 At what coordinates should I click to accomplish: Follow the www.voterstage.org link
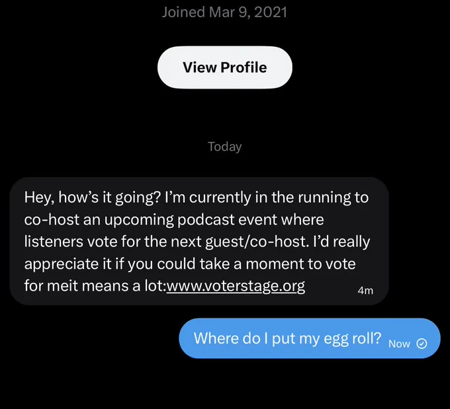pyautogui.click(x=236, y=285)
